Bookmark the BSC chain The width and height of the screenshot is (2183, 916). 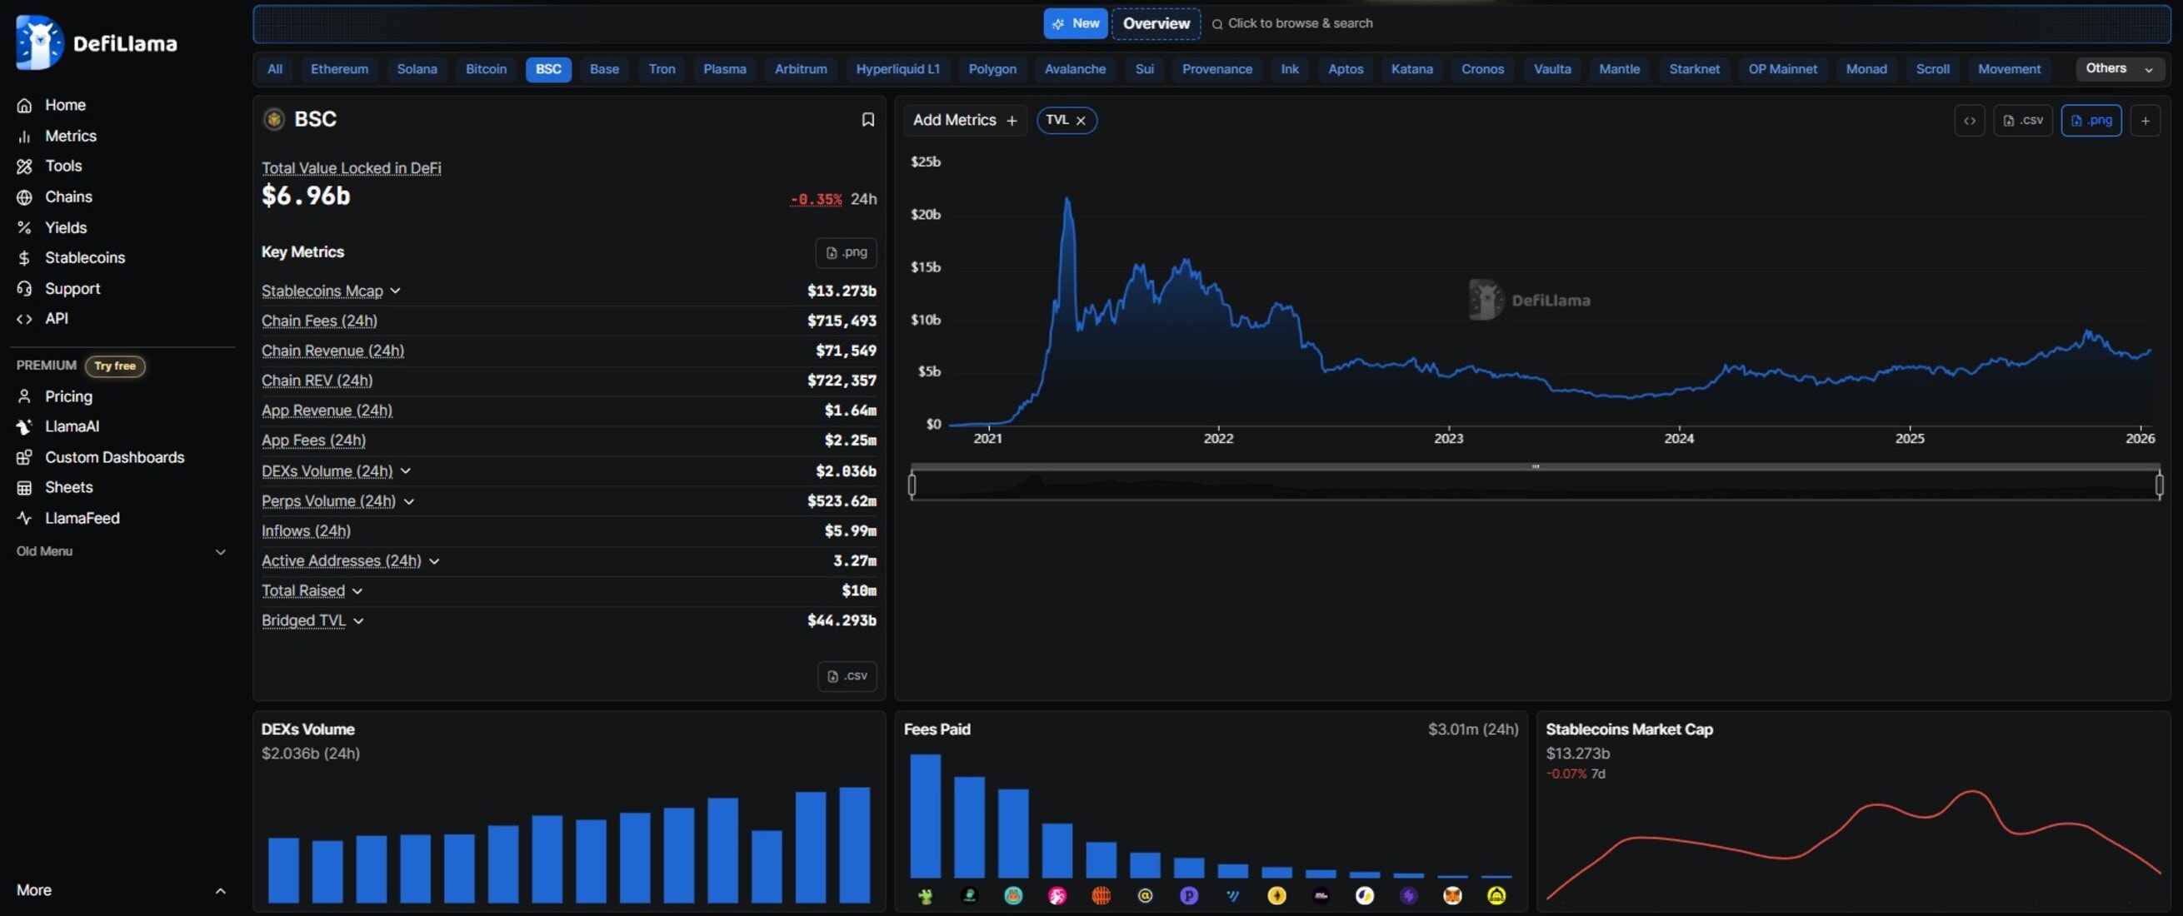[867, 119]
